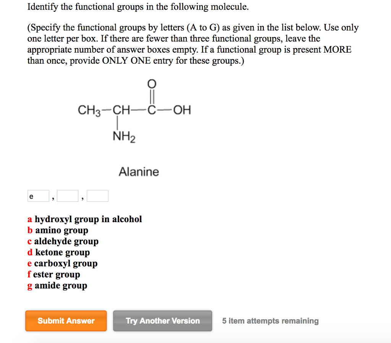Select option 'e carboxyl group'
Image resolution: width=391 pixels, height=343 pixels.
(x=63, y=263)
